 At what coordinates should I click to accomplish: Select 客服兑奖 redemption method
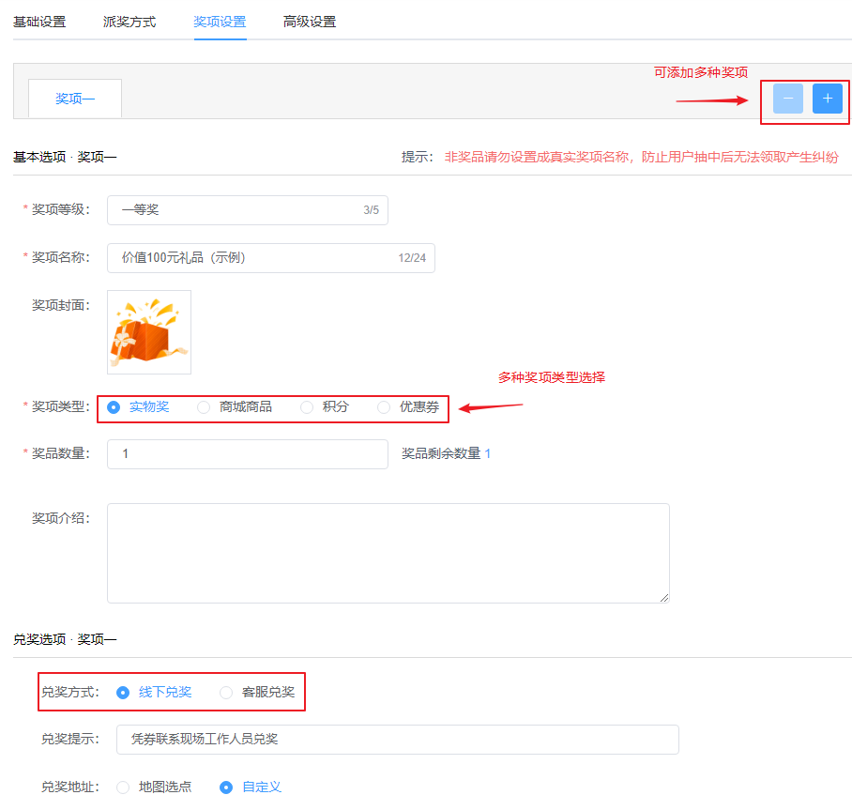click(x=225, y=692)
